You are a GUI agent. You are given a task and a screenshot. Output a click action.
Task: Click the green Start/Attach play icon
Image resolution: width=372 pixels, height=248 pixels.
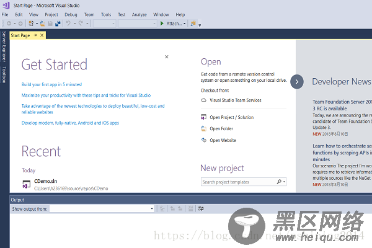click(x=162, y=24)
